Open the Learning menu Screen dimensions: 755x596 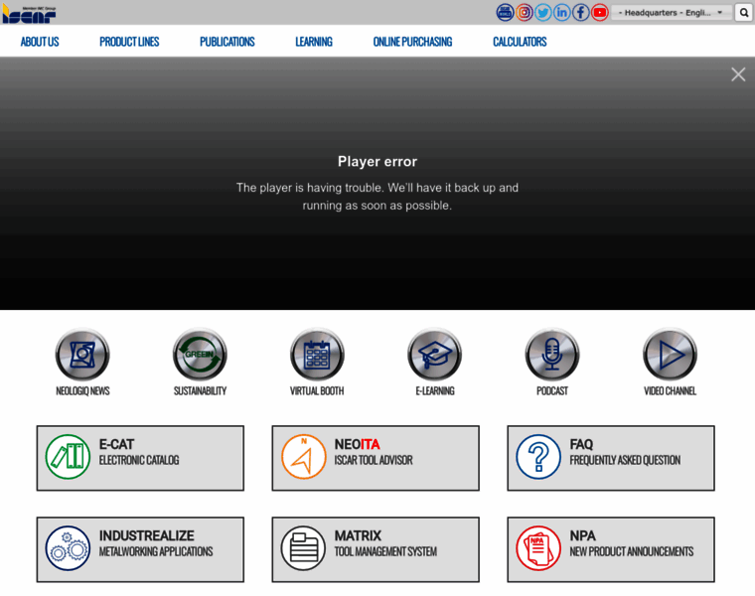(x=314, y=42)
